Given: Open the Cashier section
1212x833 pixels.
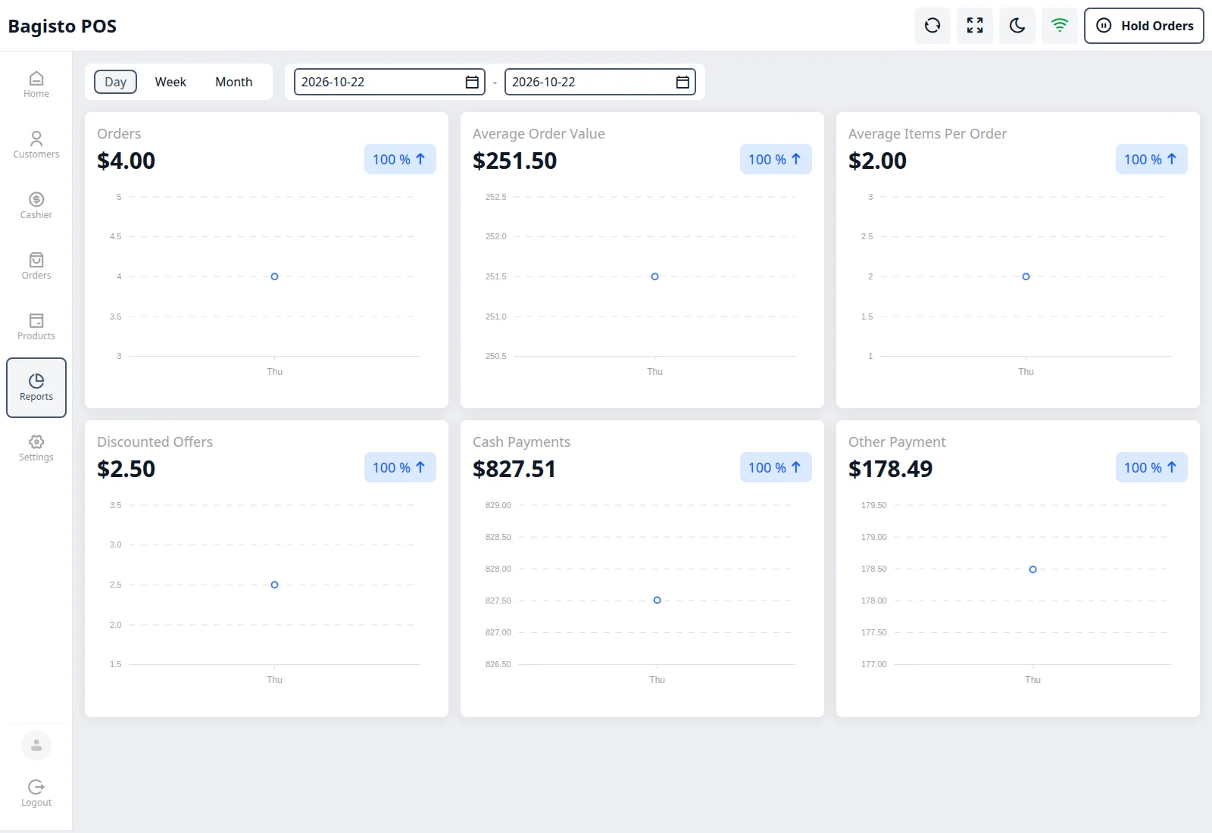Looking at the screenshot, I should point(36,206).
